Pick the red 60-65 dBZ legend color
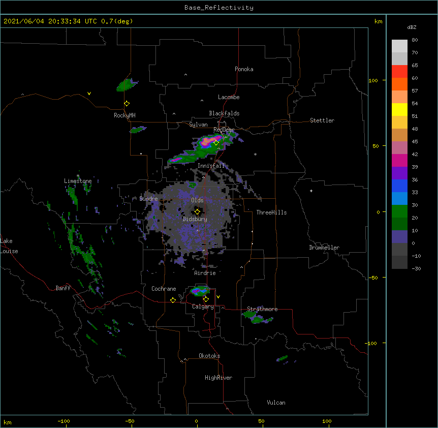This screenshot has height=428, width=438. click(x=399, y=71)
